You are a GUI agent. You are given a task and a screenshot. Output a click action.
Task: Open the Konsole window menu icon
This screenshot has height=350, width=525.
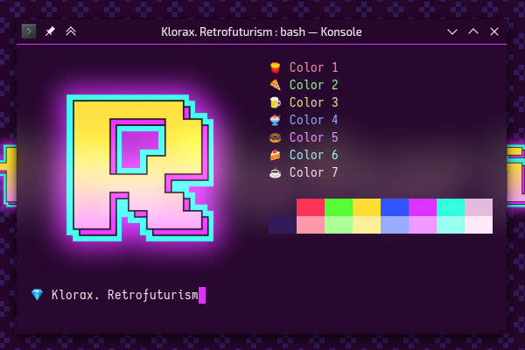coord(29,31)
